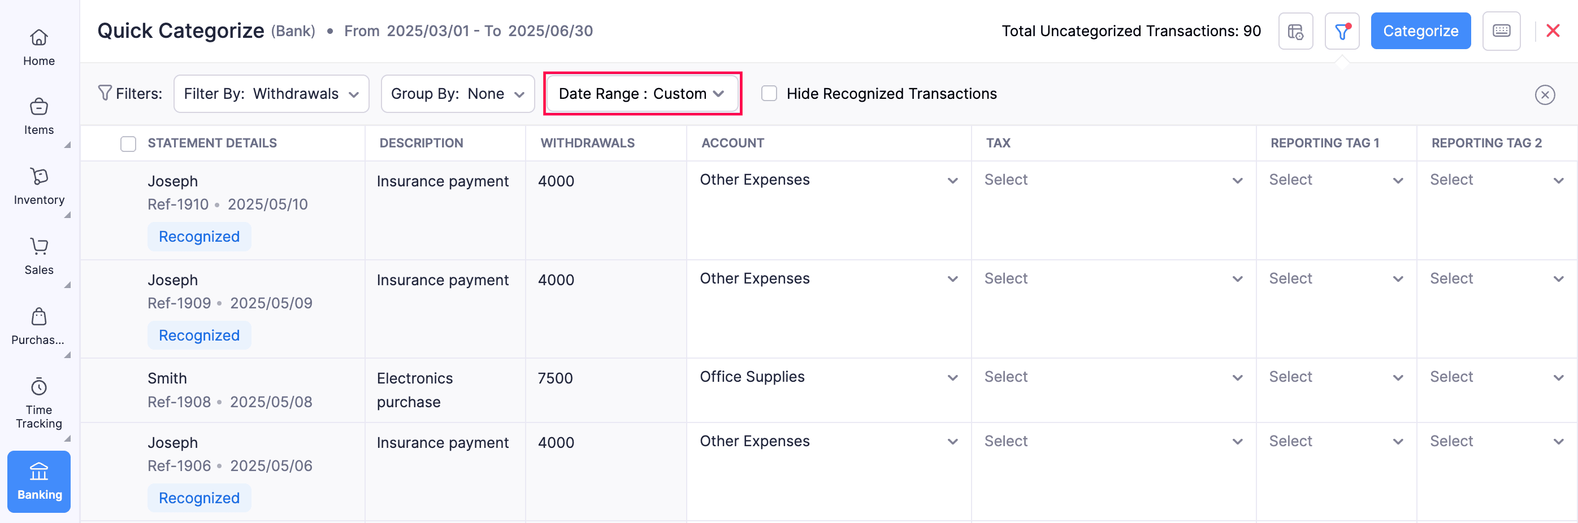The image size is (1578, 523).
Task: Expand the Filter By Withdrawals dropdown
Action: click(x=271, y=93)
